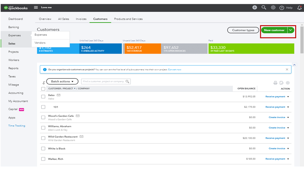Click the QuickBooks logo
Screen dimensions: 304x171
pyautogui.click(x=16, y=8)
